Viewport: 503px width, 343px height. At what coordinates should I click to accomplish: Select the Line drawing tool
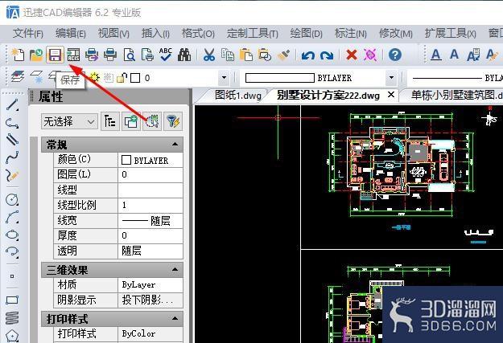[12, 105]
